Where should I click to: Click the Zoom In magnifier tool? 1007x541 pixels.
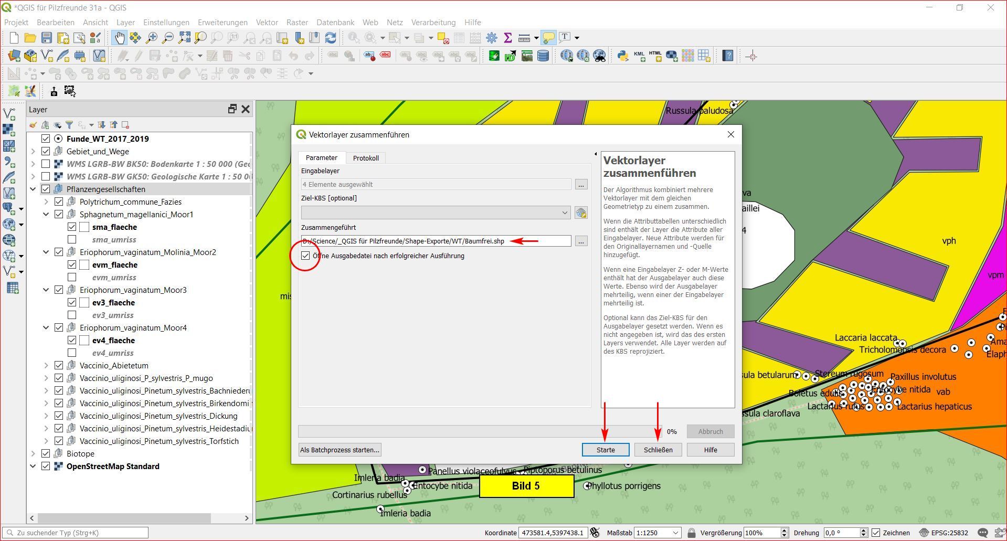[x=152, y=38]
